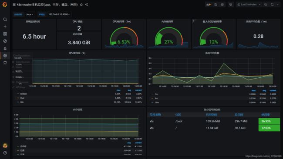This screenshot has height=159, width=283.
Task: Sort partition table by last usage-rate header
Action: pyautogui.click(x=266, y=115)
